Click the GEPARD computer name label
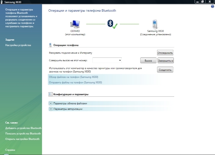The image size is (215, 155). click(75, 31)
